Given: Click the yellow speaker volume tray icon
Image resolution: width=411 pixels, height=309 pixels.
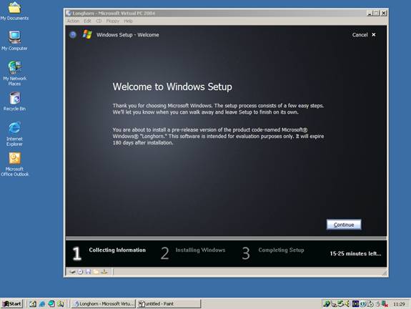Looking at the screenshot, I should point(347,304).
